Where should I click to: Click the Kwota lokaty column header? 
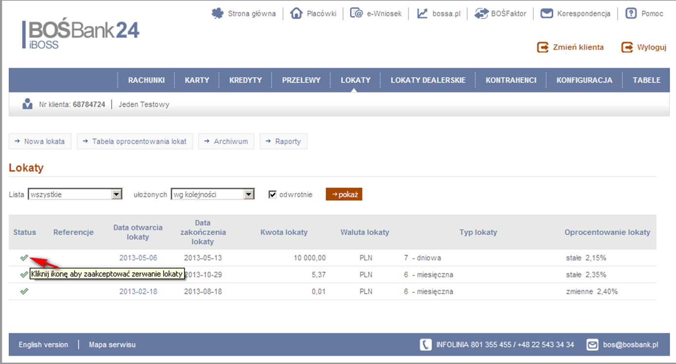coord(284,232)
